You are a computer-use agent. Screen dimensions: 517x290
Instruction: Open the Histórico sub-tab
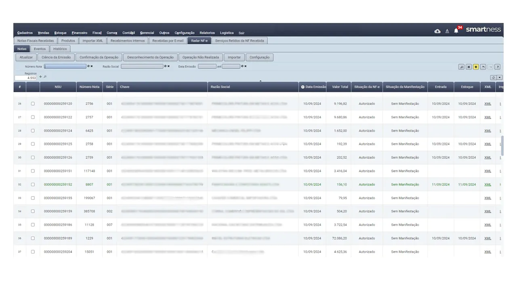(60, 49)
